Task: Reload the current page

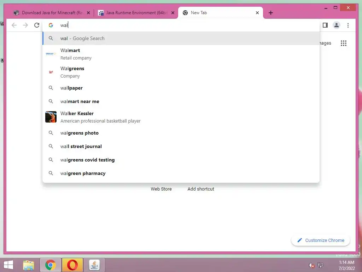Action: tap(37, 25)
